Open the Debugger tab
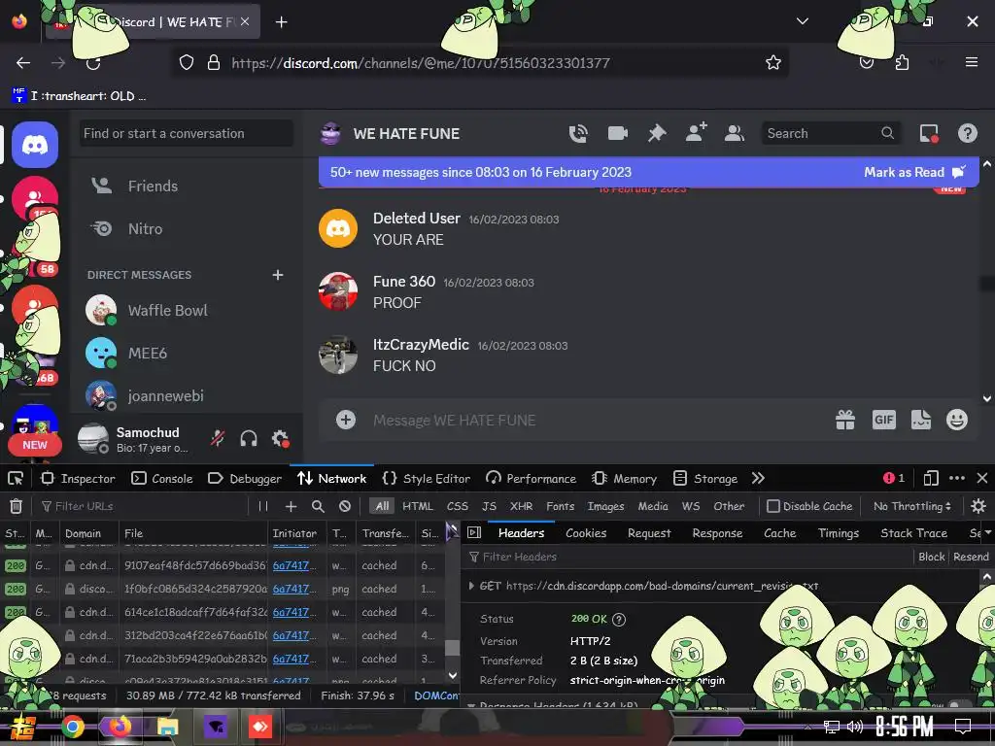995x746 pixels. click(x=244, y=478)
